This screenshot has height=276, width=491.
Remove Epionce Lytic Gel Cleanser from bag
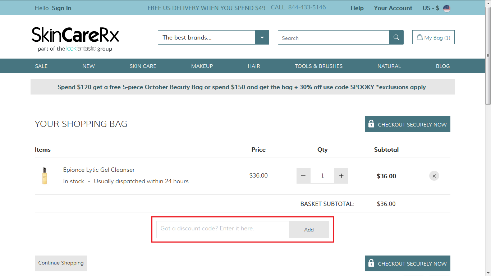pyautogui.click(x=434, y=176)
